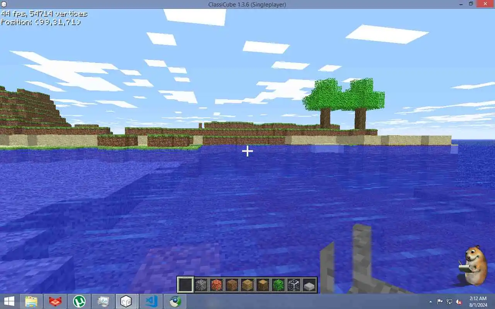Select the dirt block in hotbar
Screen dimensions: 495x309
point(232,285)
